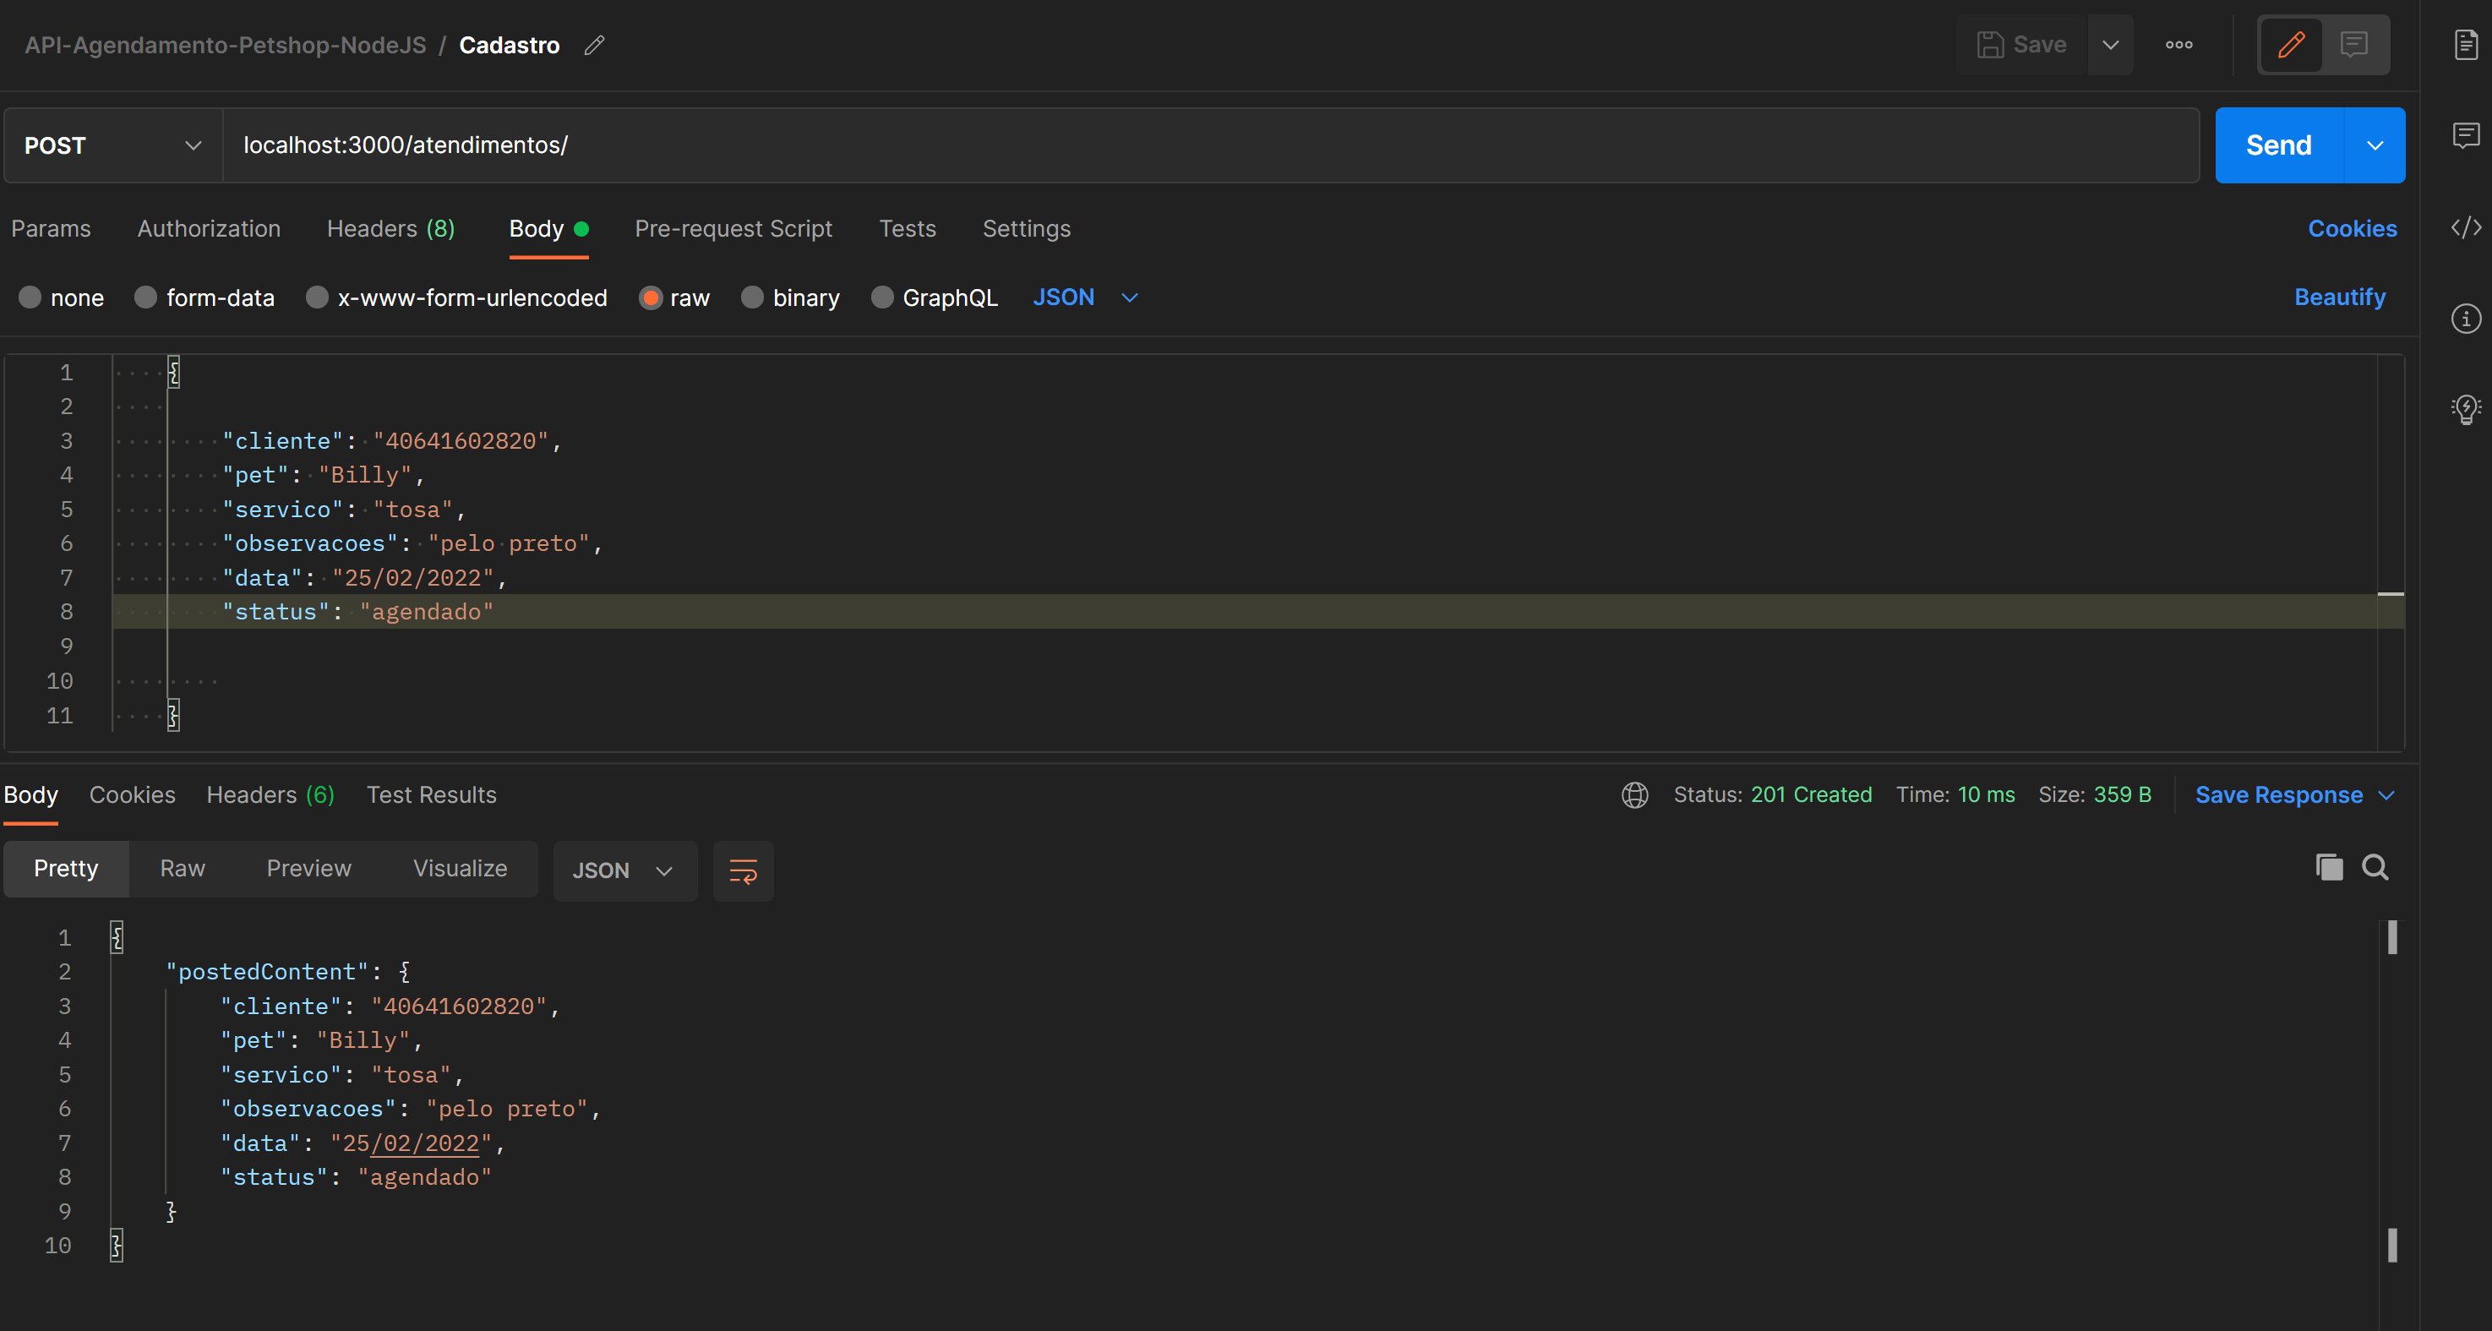Expand the Send options arrow
Image resolution: width=2492 pixels, height=1331 pixels.
pos(2375,145)
